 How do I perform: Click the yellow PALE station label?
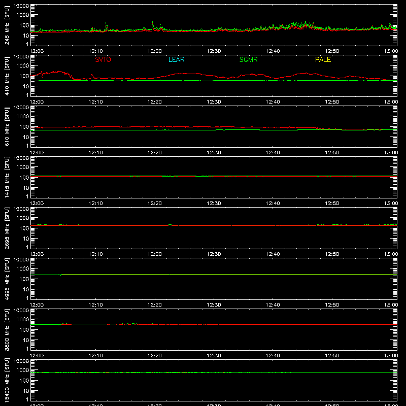click(323, 59)
